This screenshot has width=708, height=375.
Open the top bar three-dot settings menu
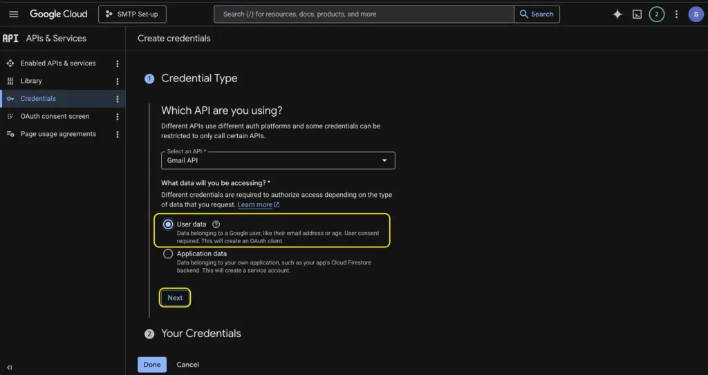(x=676, y=15)
